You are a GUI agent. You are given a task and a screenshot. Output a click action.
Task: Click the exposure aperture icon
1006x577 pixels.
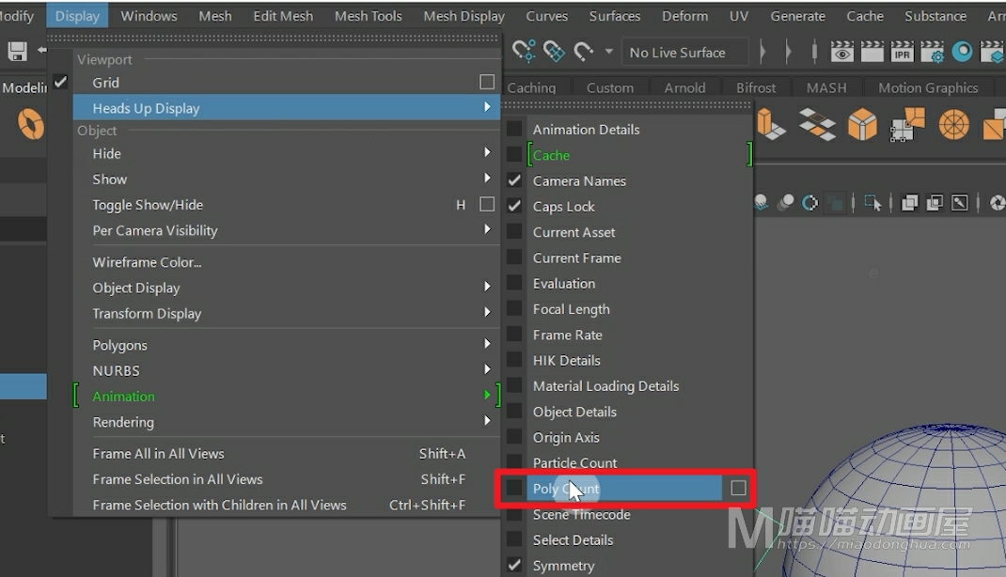(x=997, y=203)
